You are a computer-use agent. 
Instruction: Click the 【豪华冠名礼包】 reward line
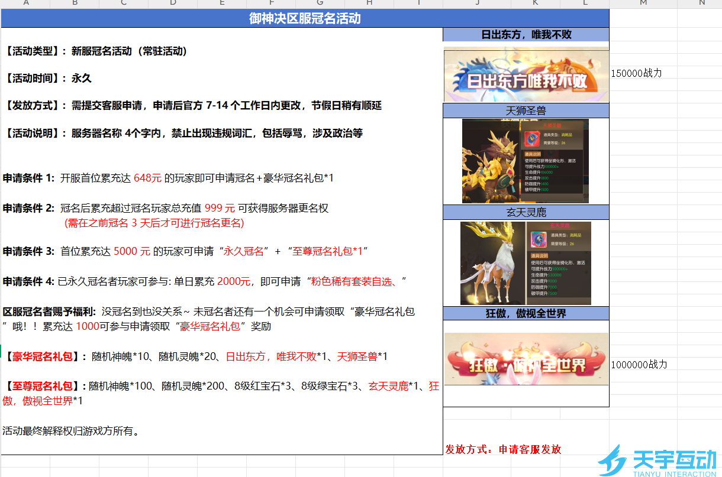click(x=195, y=356)
